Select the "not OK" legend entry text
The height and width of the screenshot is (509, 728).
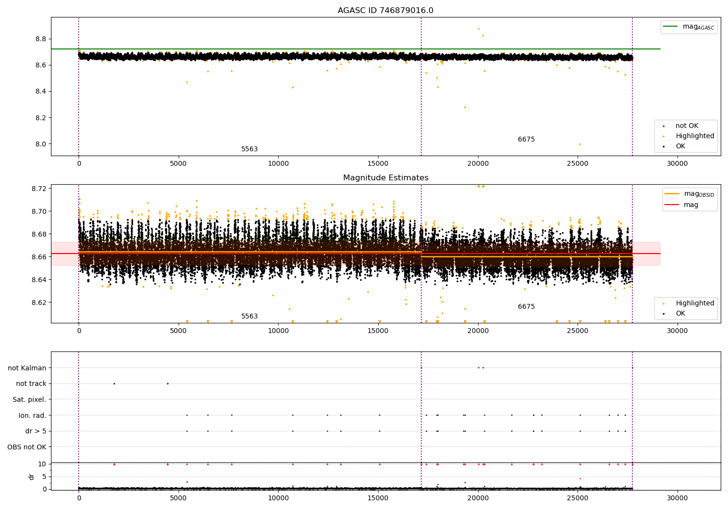point(687,126)
